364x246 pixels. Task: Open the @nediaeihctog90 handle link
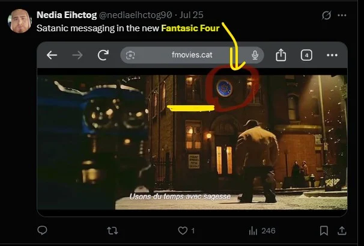pyautogui.click(x=136, y=15)
